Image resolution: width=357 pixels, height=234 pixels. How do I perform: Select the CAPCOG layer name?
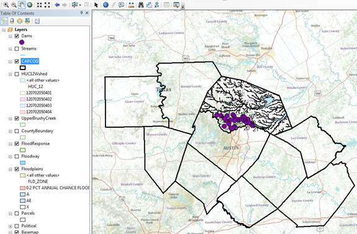point(30,61)
